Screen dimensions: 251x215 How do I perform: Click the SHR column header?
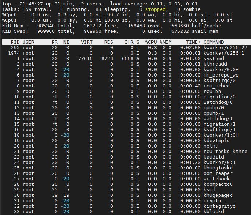(x=129, y=42)
